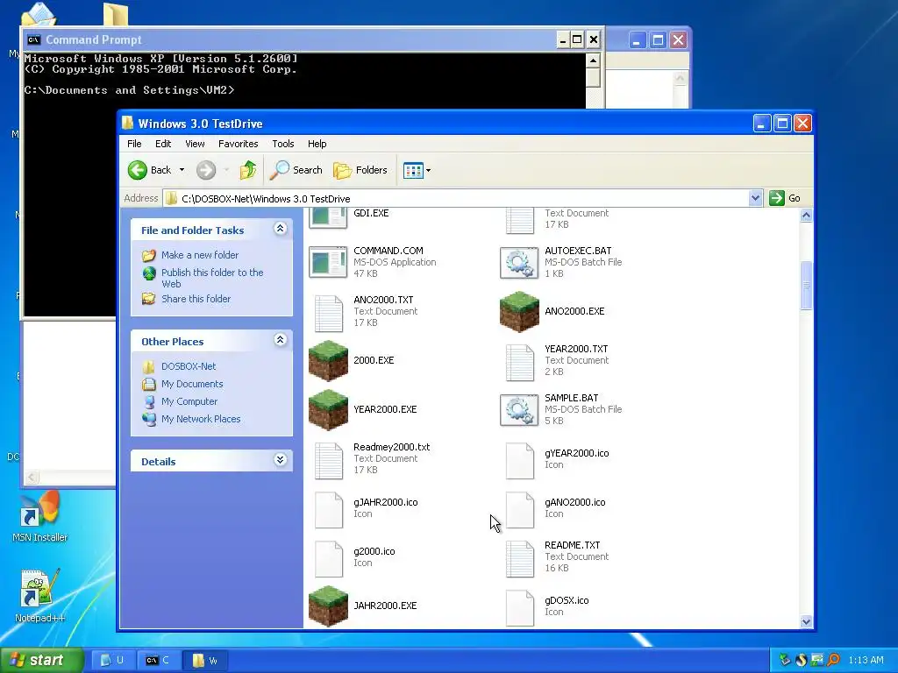Viewport: 898px width, 673px height.
Task: Open the Back history dropdown arrow
Action: pyautogui.click(x=182, y=170)
